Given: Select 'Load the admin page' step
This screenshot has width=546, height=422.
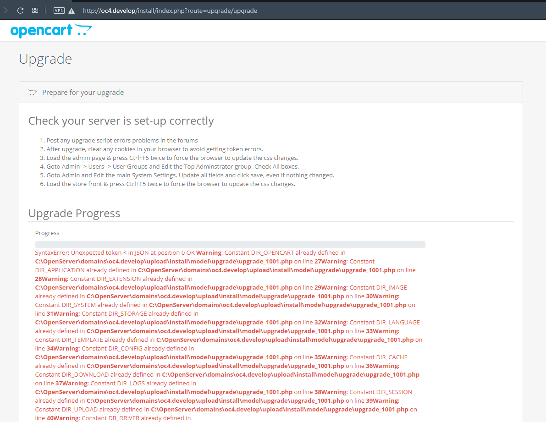Looking at the screenshot, I should pyautogui.click(x=172, y=158).
